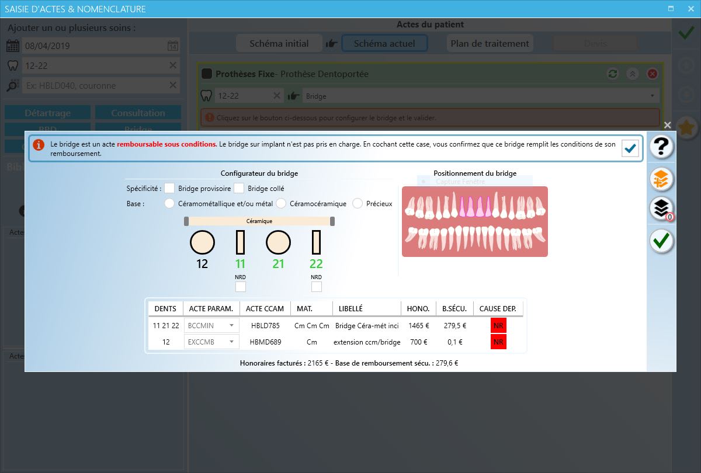Check the NRD box under tooth 11
The image size is (701, 473).
coord(241,287)
